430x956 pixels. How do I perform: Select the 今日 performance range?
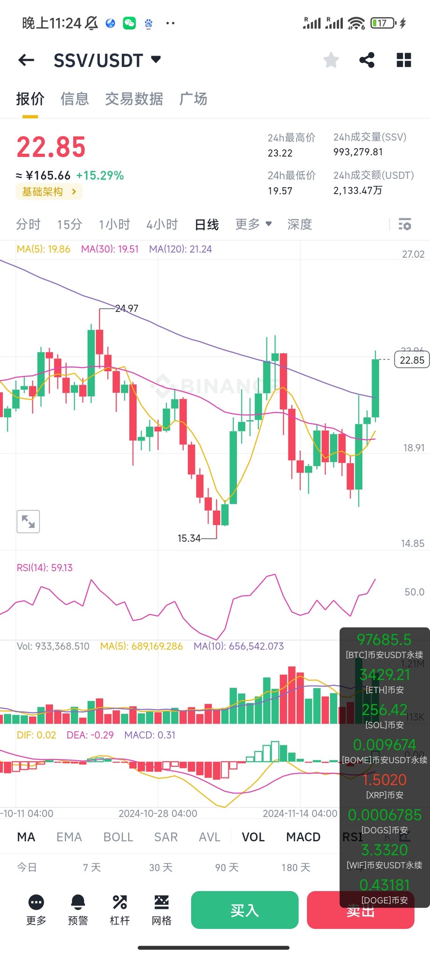click(x=27, y=867)
